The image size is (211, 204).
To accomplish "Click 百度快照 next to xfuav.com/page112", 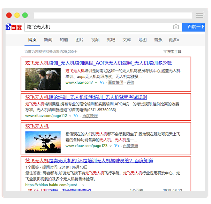I will pos(90,116).
